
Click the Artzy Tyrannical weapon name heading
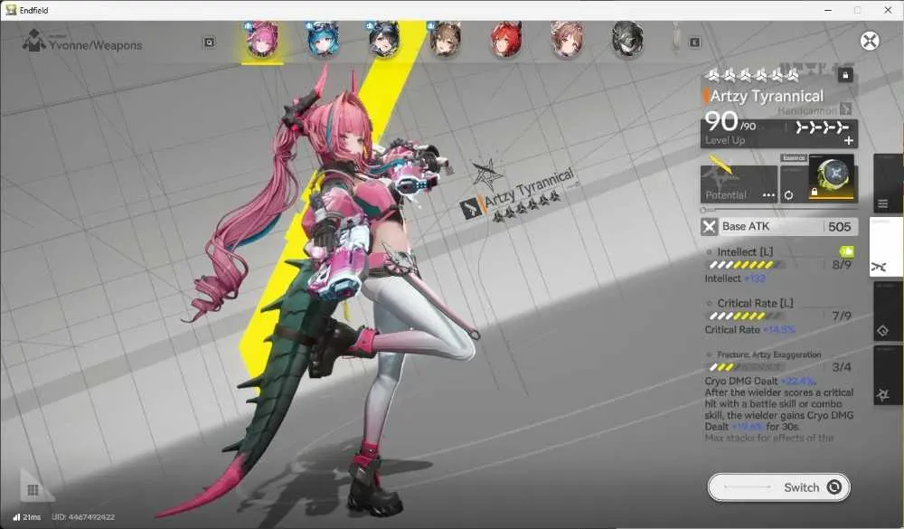(767, 96)
